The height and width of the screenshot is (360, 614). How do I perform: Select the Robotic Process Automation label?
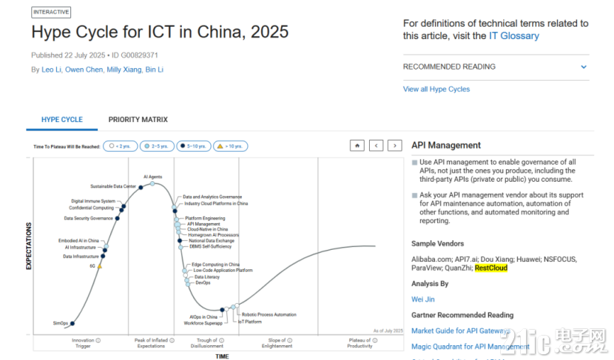[269, 315]
